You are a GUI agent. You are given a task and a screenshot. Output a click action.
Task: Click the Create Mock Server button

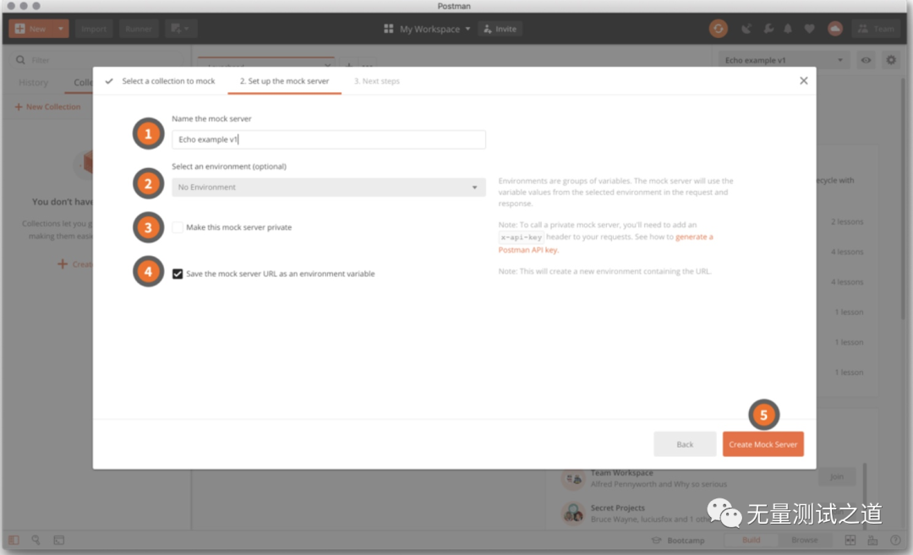tap(763, 444)
